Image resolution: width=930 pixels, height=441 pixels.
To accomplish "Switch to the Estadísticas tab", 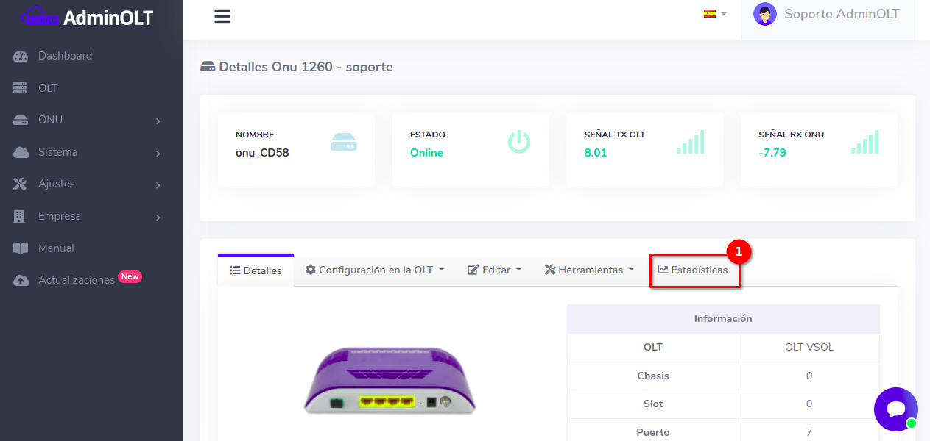I will click(x=693, y=270).
